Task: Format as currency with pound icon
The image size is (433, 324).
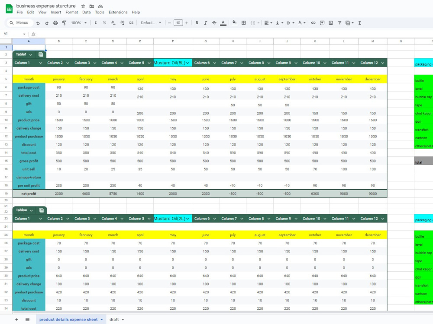Action: pos(96,23)
